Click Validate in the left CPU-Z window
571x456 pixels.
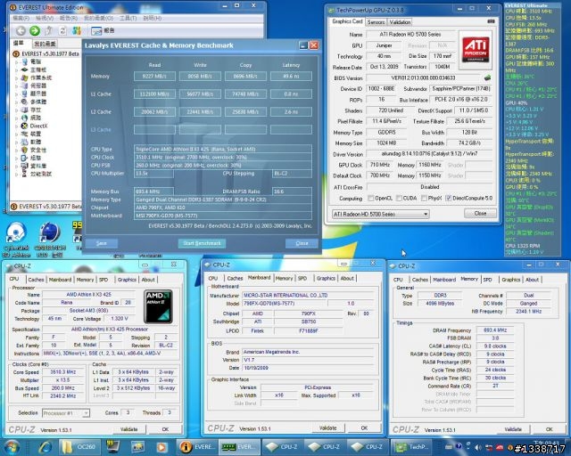[128, 429]
